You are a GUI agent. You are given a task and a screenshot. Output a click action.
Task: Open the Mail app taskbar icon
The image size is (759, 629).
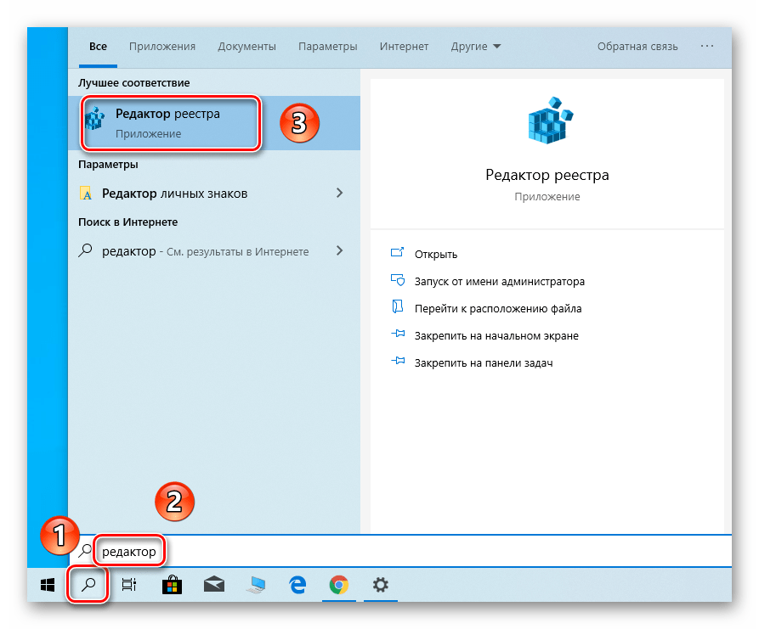pyautogui.click(x=213, y=584)
